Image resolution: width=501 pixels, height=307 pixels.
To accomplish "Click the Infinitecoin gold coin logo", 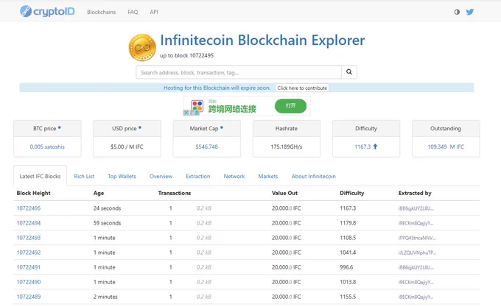I will pos(142,48).
